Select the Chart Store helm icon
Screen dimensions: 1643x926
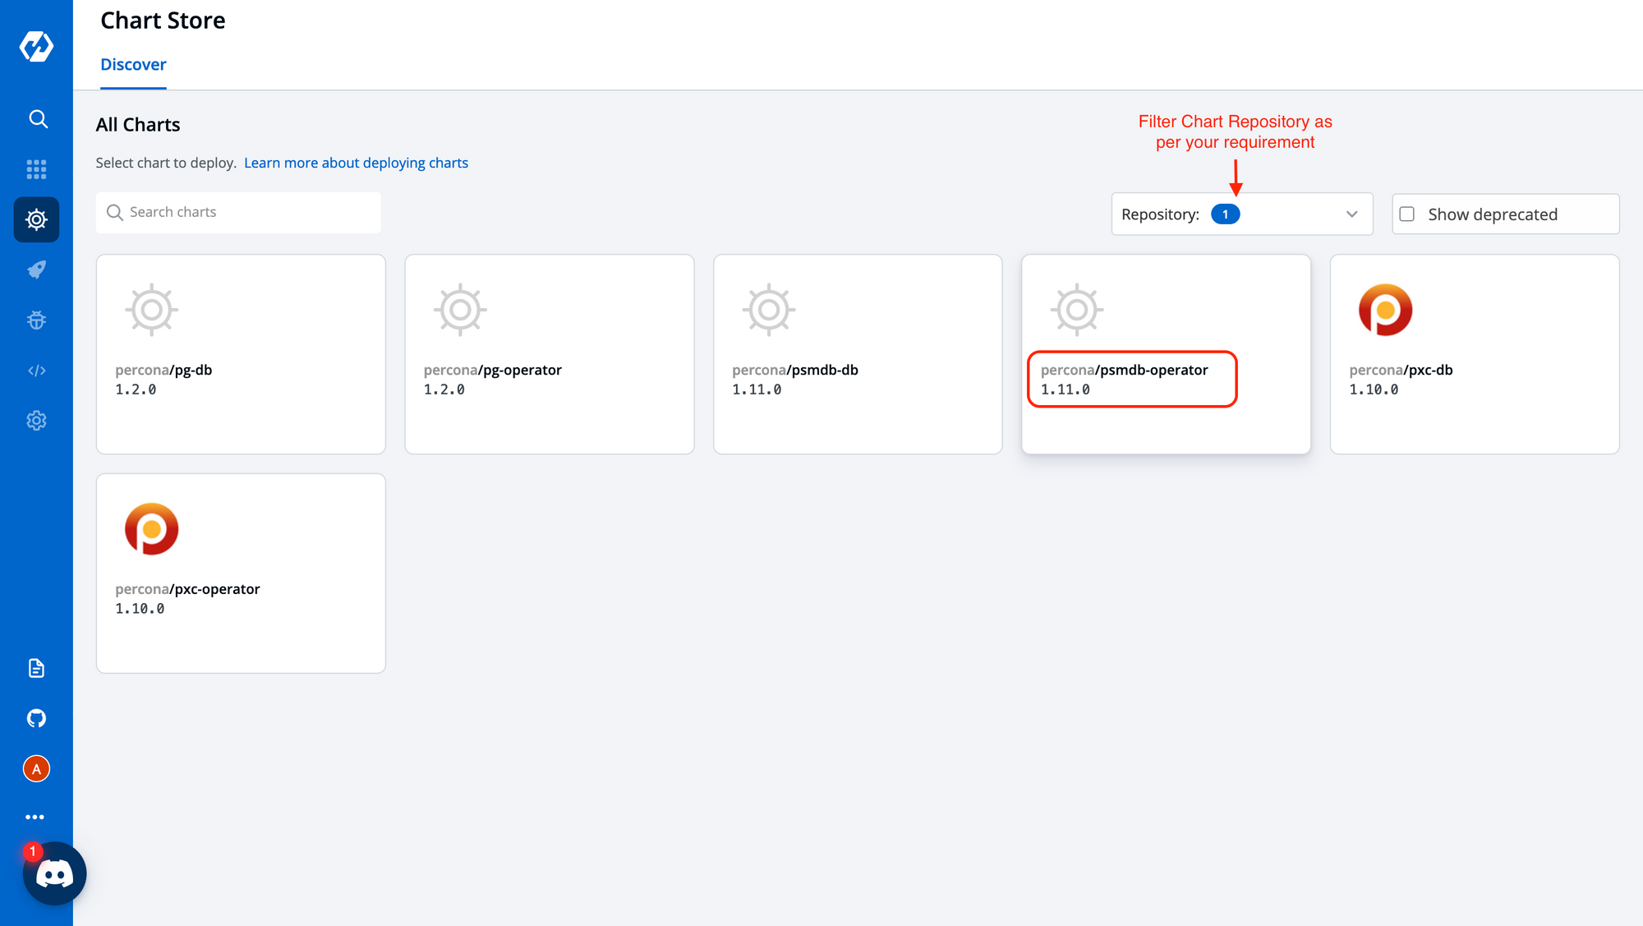(x=36, y=219)
